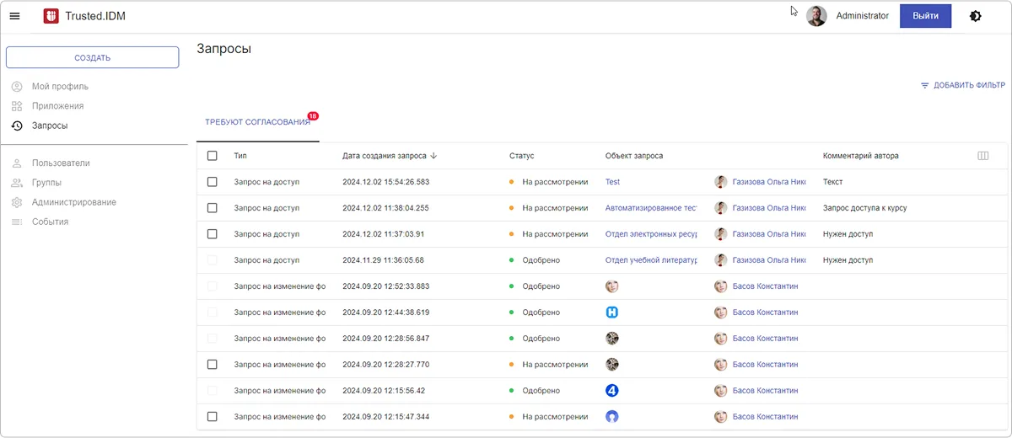Open the hamburger menu icon

point(14,16)
